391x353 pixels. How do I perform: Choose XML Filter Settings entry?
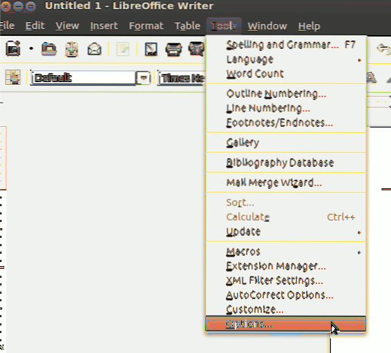tap(286, 281)
